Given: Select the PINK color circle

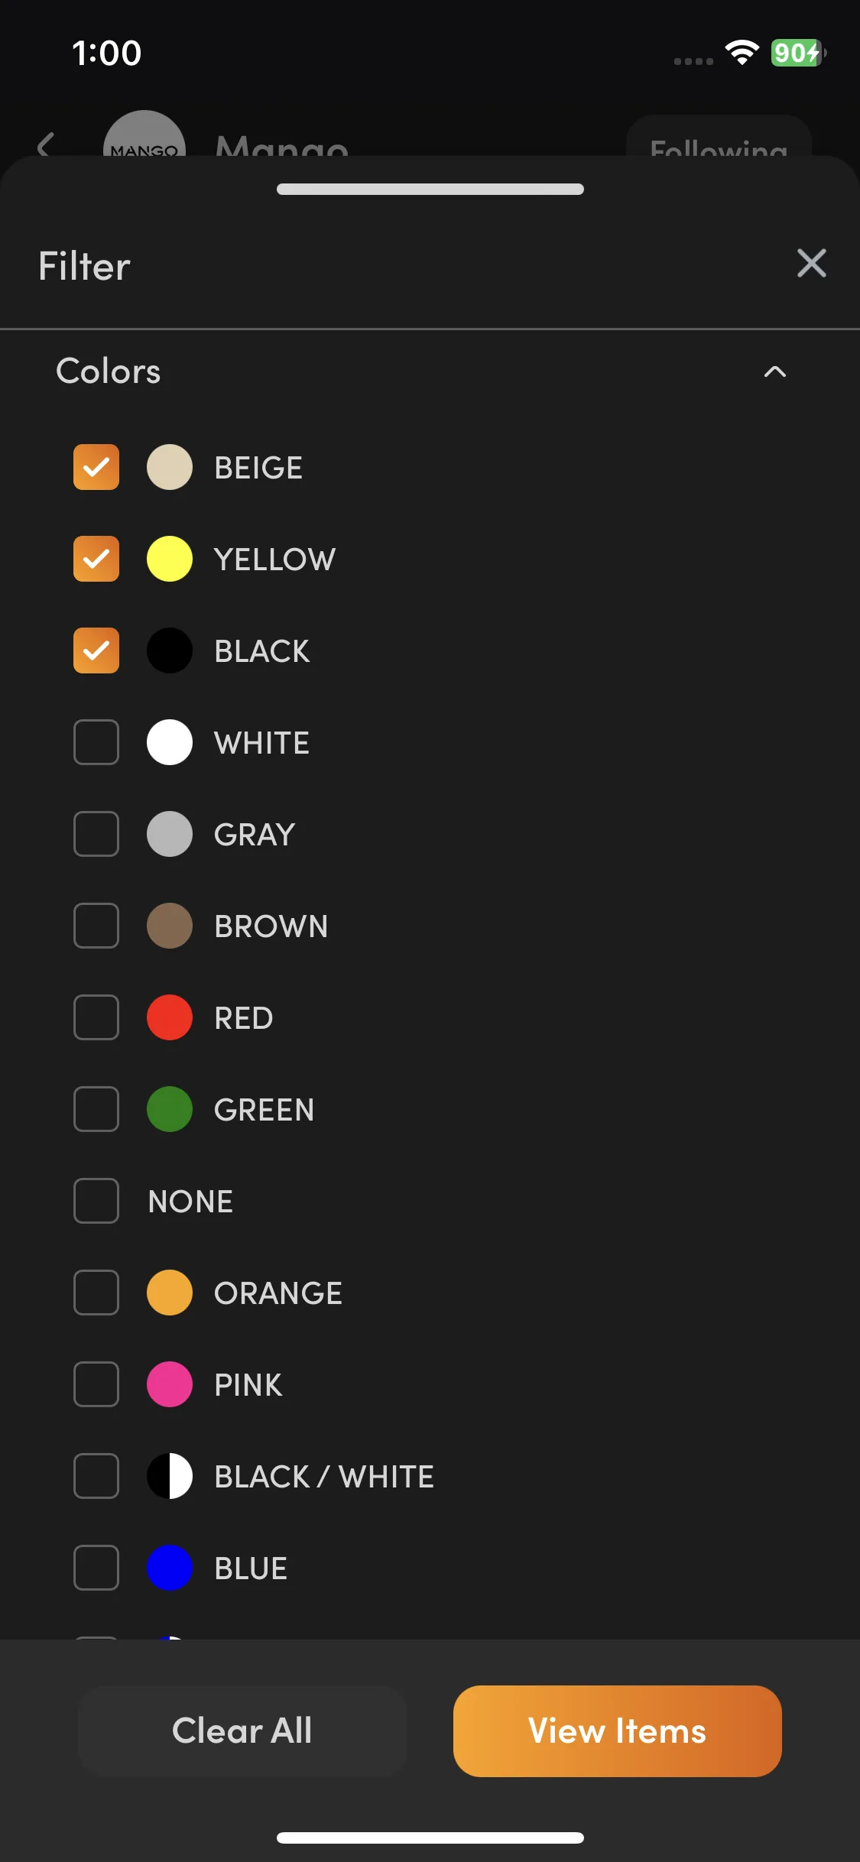Looking at the screenshot, I should point(170,1384).
